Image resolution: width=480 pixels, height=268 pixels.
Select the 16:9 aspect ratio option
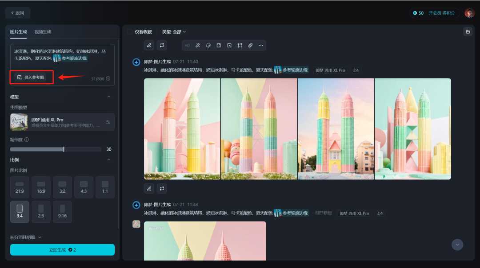41,187
